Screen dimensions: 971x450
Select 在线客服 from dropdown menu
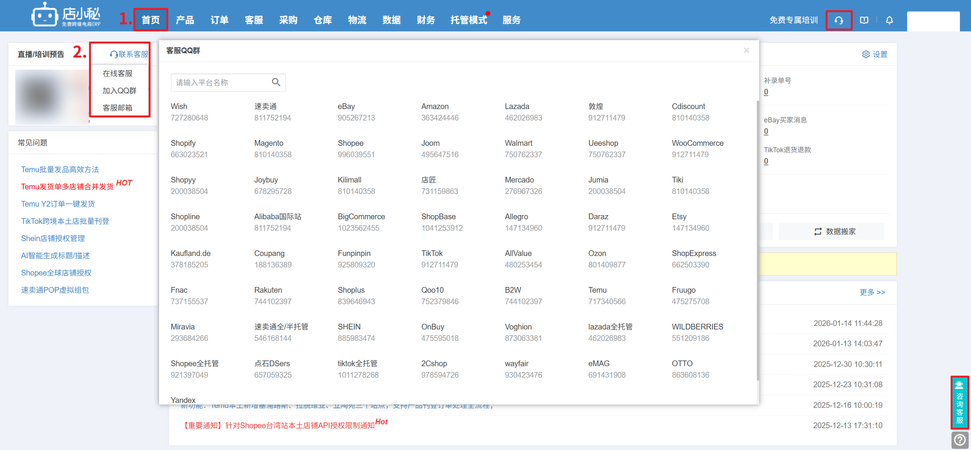point(117,73)
